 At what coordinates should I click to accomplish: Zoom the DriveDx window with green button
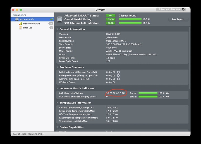coord(21,10)
